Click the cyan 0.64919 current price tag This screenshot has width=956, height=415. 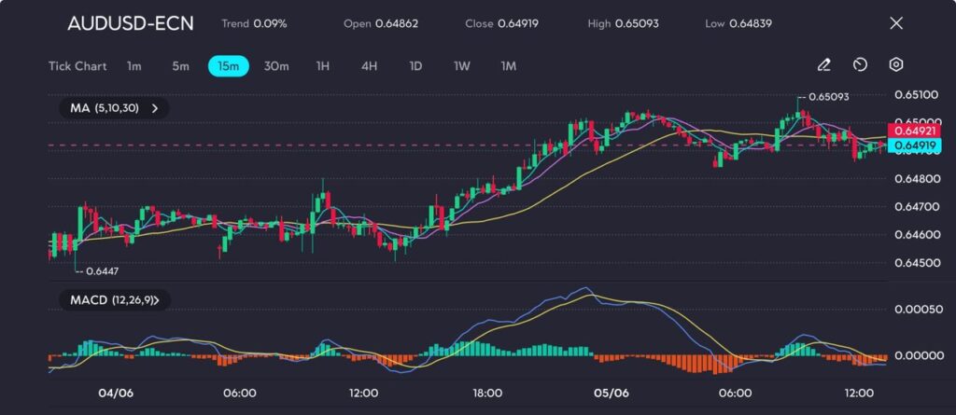(915, 145)
